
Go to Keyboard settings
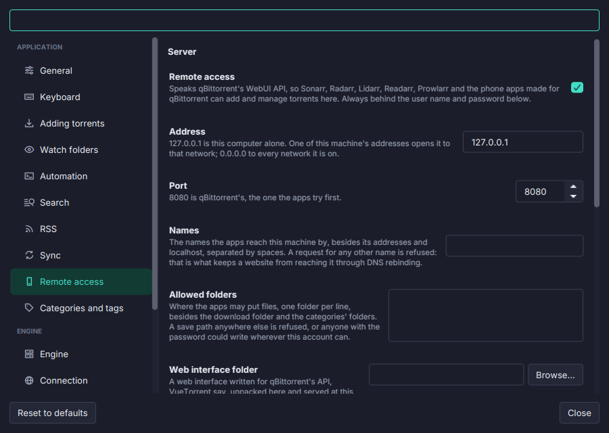[81, 97]
